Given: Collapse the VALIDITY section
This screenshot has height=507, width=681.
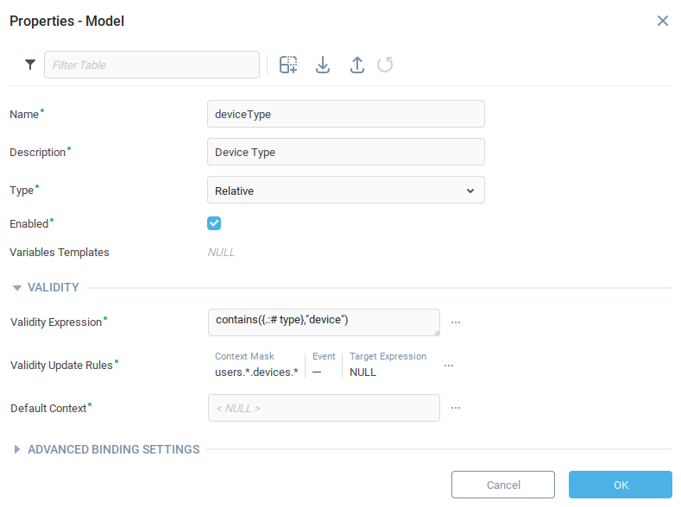Looking at the screenshot, I should tap(17, 288).
